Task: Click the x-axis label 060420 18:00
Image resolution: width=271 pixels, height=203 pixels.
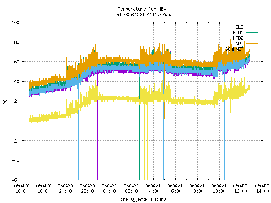Action: [44, 189]
